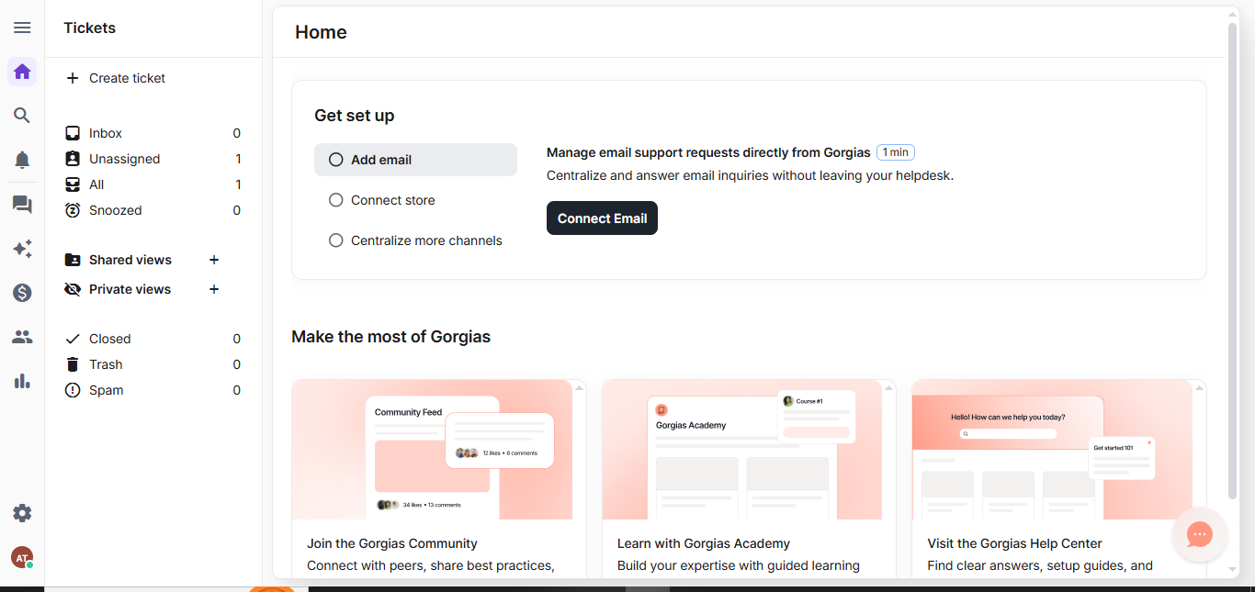Click the Snoozed alarm clock icon
This screenshot has width=1255, height=592.
point(73,210)
